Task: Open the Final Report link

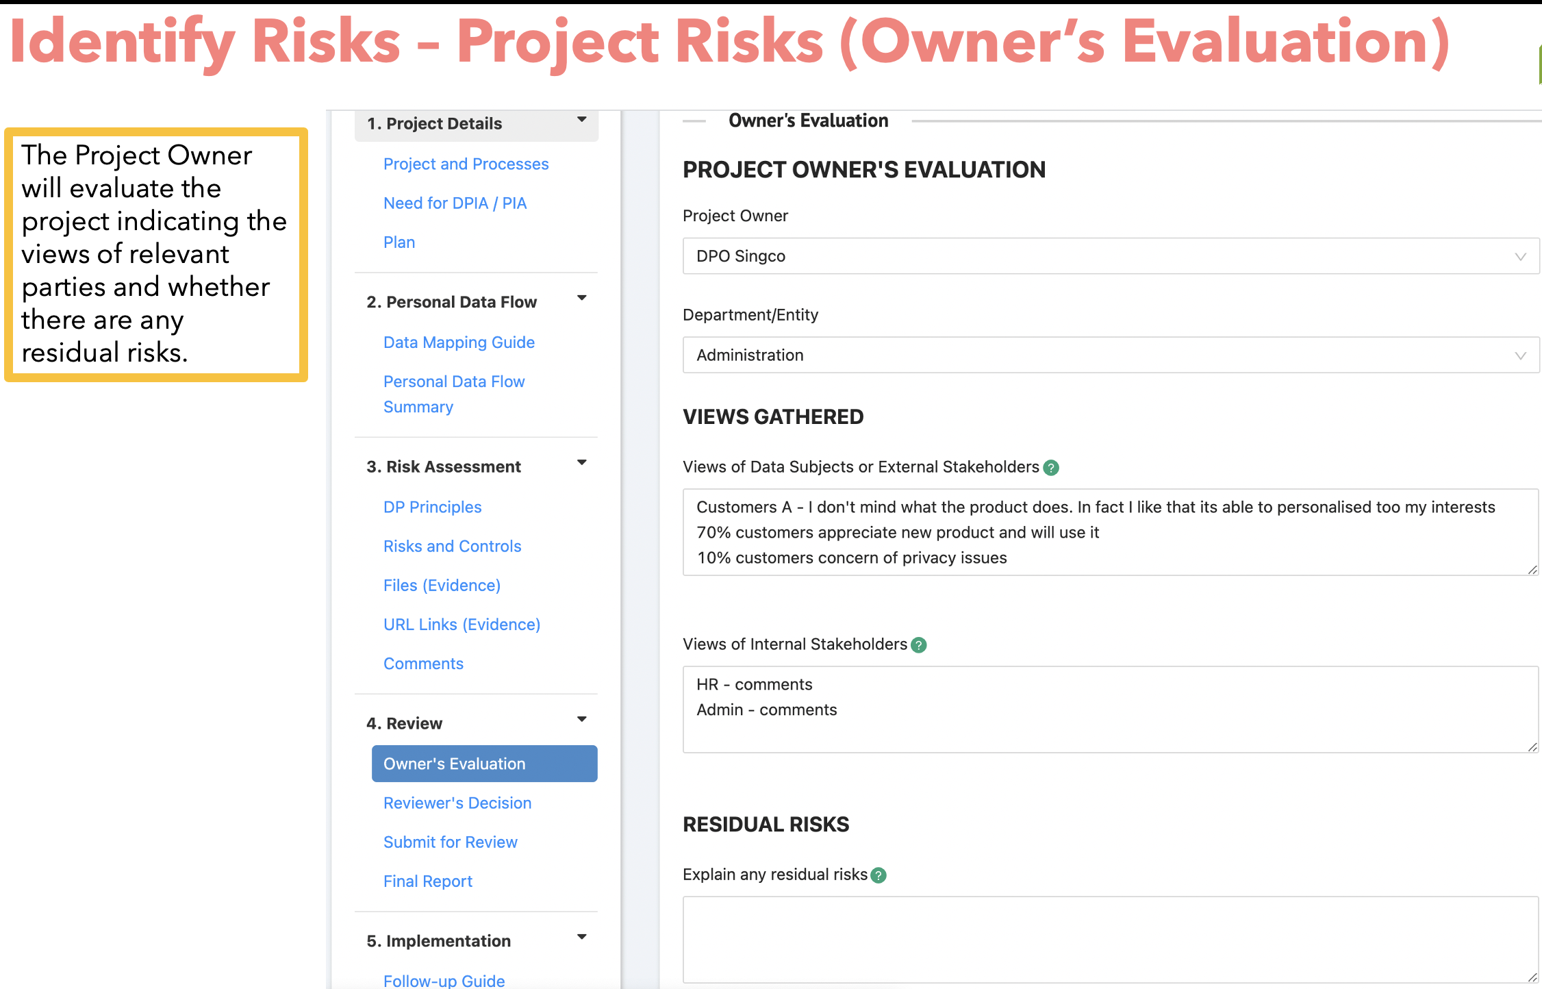Action: pos(427,881)
